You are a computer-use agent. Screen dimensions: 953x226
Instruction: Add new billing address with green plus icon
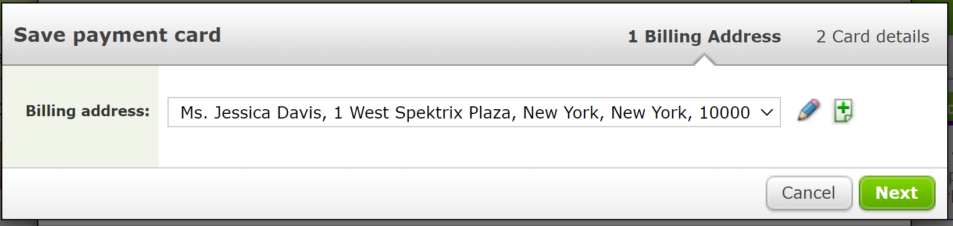point(843,110)
